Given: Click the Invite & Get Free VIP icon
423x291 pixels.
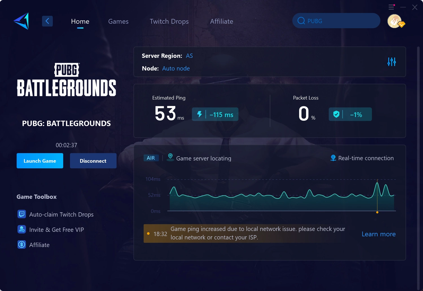Looking at the screenshot, I should (21, 229).
